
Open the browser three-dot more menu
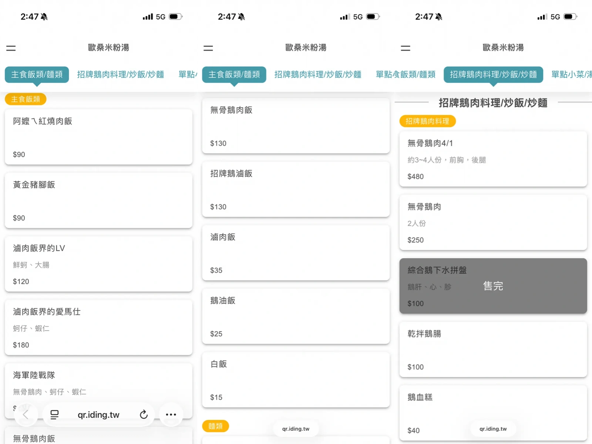pos(171,415)
